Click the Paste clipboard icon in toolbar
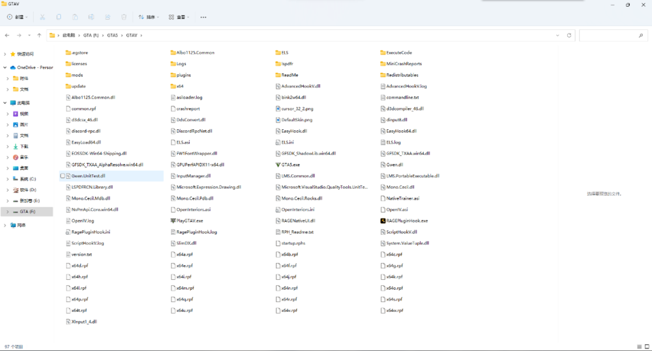 click(x=75, y=17)
